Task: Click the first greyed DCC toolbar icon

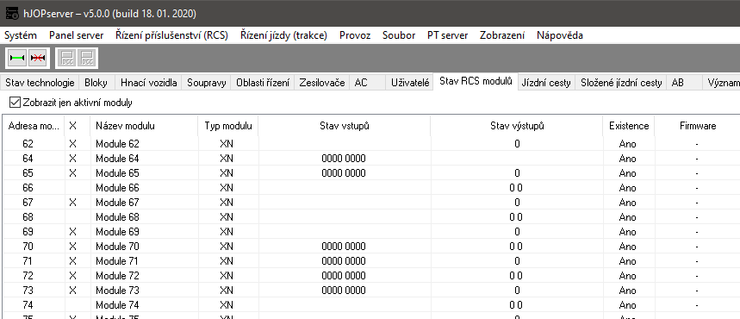Action: click(x=67, y=58)
